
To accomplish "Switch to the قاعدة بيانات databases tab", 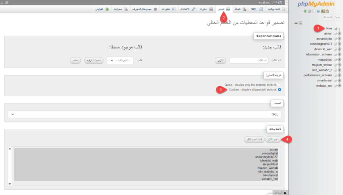I will pyautogui.click(x=276, y=9).
